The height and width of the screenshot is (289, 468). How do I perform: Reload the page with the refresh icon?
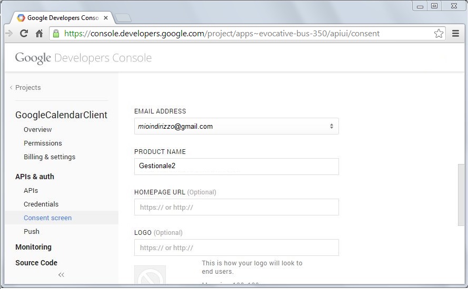pos(24,34)
